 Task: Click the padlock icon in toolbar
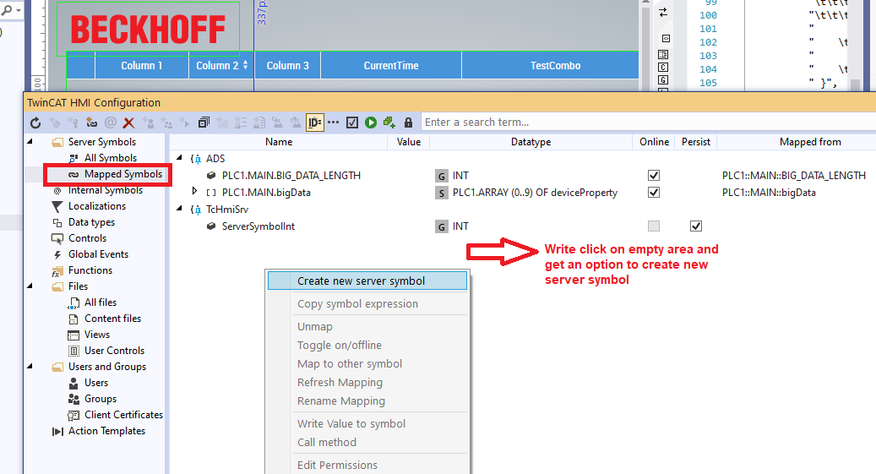coord(409,123)
